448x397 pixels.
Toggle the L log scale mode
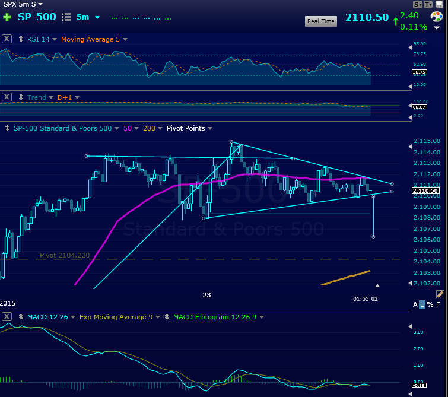(x=422, y=304)
